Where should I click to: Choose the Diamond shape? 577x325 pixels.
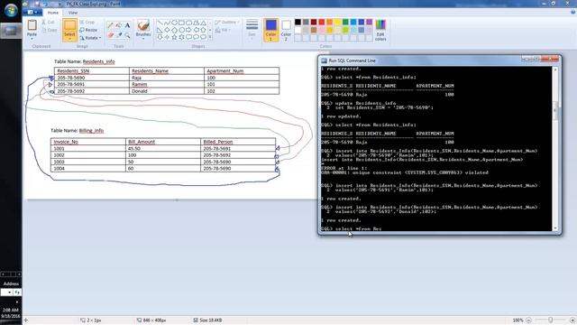pos(167,30)
